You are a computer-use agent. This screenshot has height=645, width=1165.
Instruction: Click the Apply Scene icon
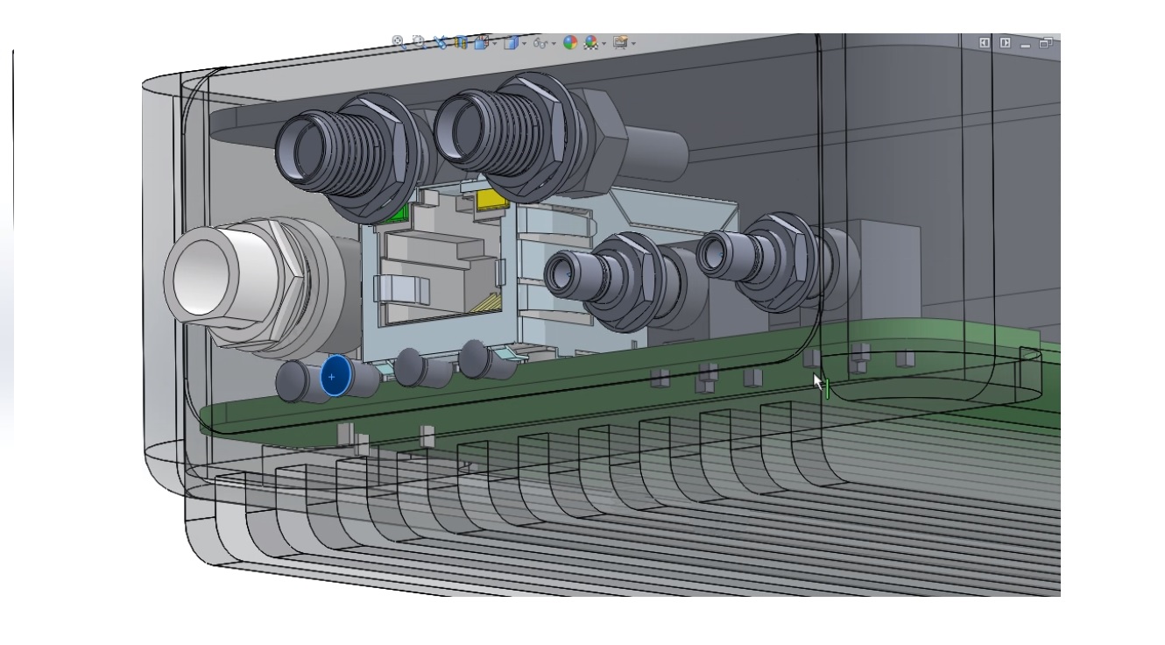pos(591,42)
